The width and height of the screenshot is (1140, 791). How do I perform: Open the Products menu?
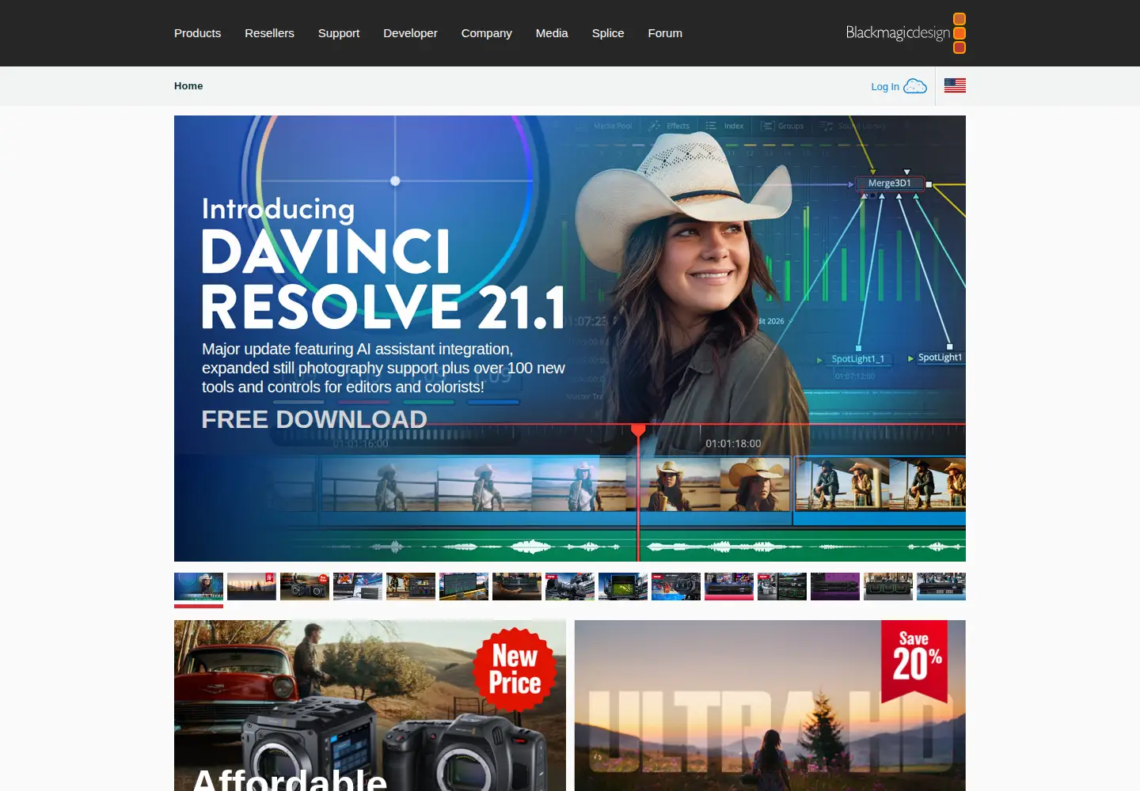[x=197, y=33]
